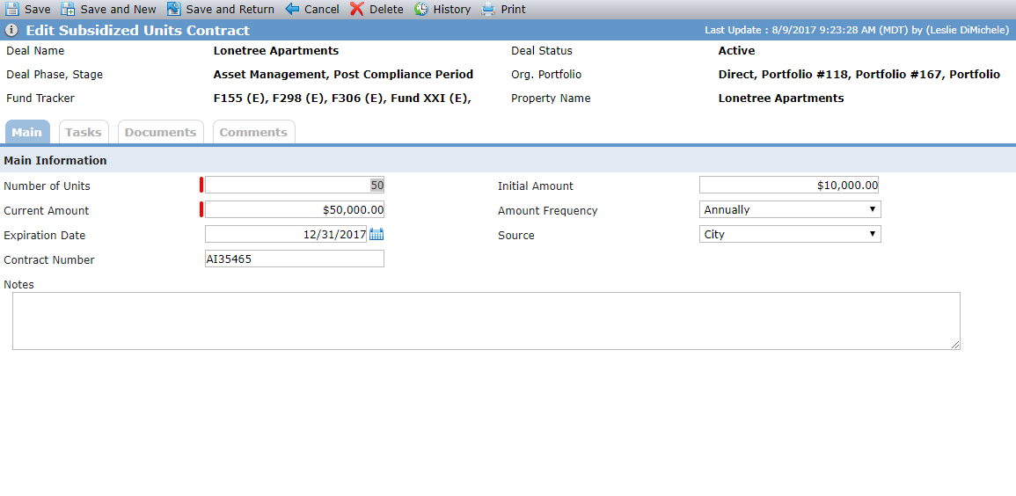
Task: Click the Save floppy disk icon
Action: click(12, 9)
